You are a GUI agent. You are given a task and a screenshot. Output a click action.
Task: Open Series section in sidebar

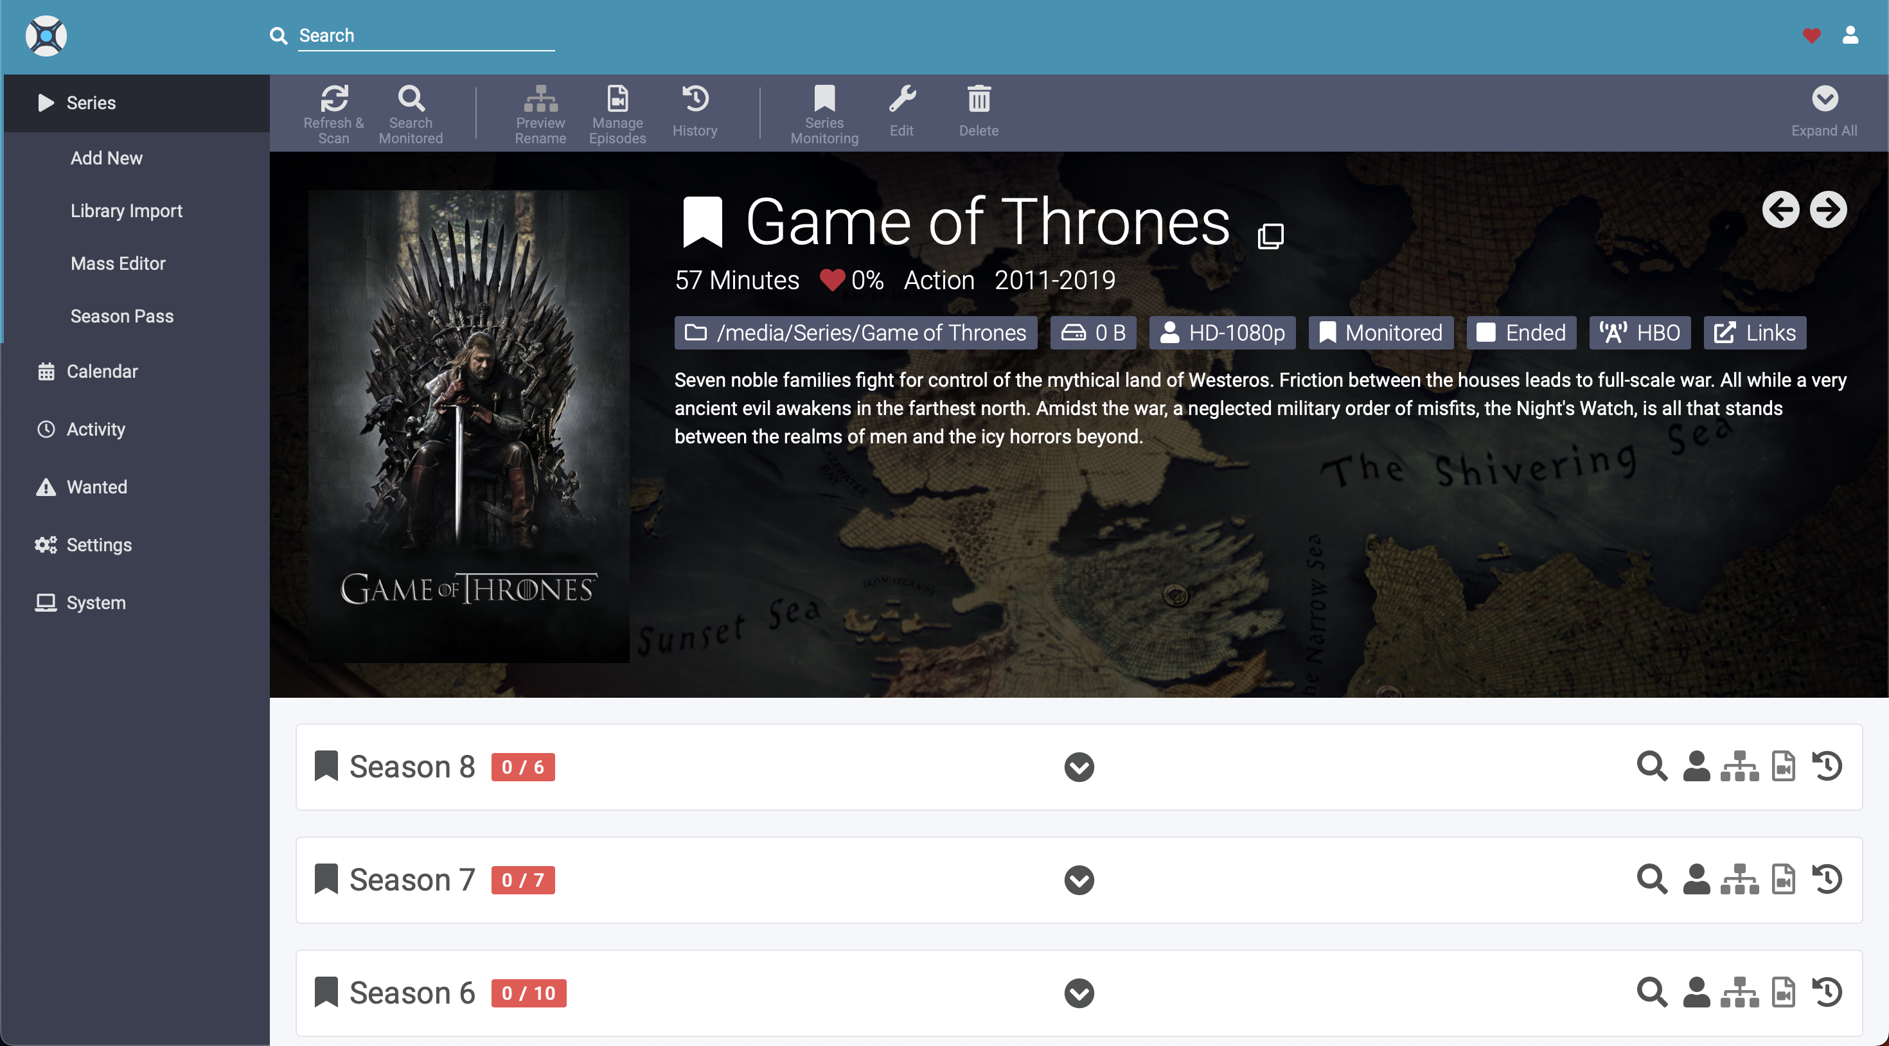[x=136, y=103]
